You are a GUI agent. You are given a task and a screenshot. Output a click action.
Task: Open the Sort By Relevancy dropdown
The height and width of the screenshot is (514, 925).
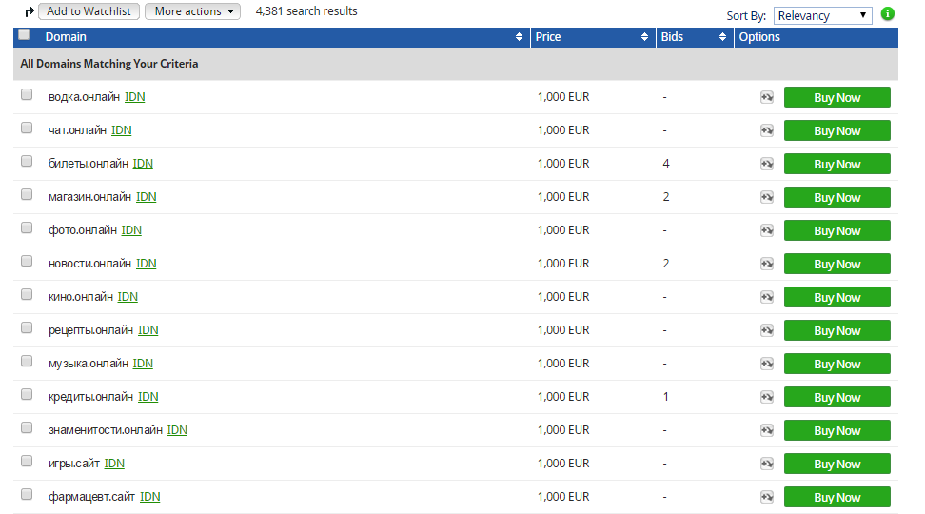822,16
